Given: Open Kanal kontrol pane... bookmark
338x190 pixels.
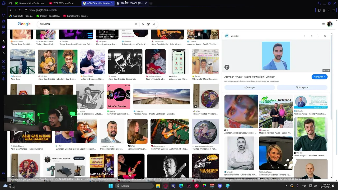Looking at the screenshot, I should pyautogui.click(x=76, y=16).
